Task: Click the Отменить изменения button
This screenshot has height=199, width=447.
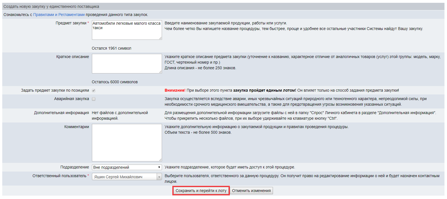Action: pyautogui.click(x=251, y=191)
